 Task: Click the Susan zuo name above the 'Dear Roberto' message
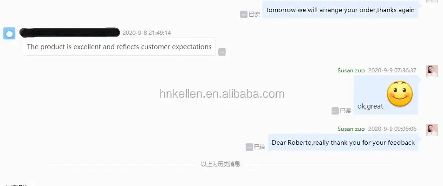click(x=351, y=128)
